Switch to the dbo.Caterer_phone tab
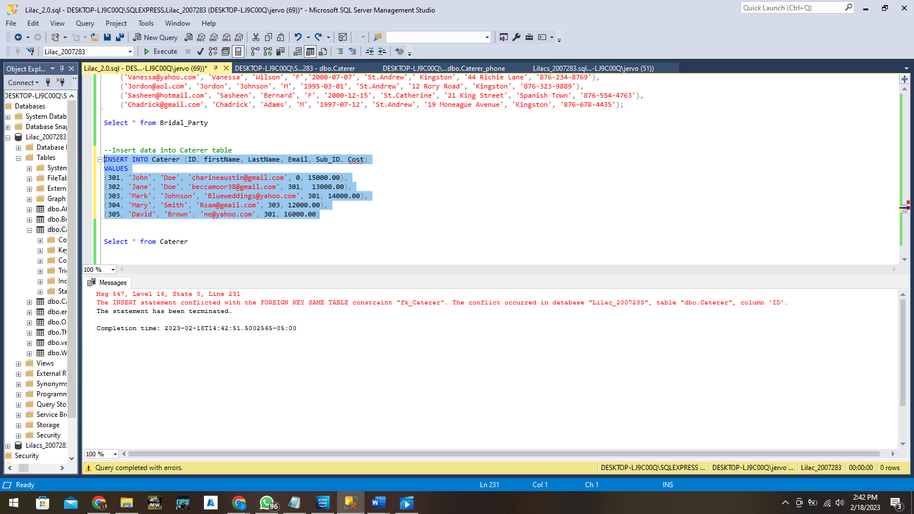This screenshot has width=914, height=514. [444, 68]
